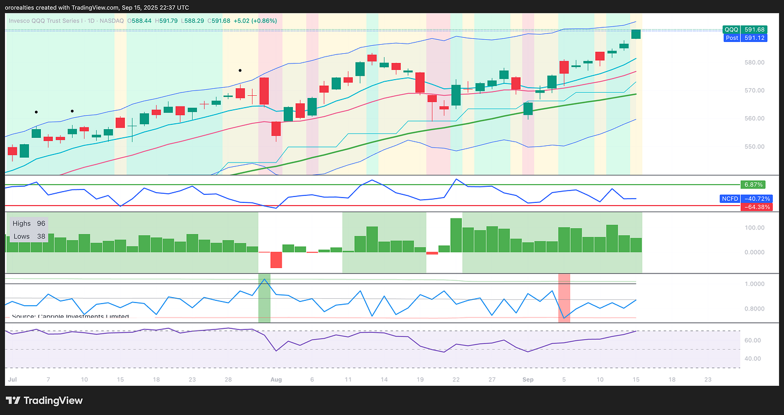Click the 11 date label on time axis

pos(348,379)
